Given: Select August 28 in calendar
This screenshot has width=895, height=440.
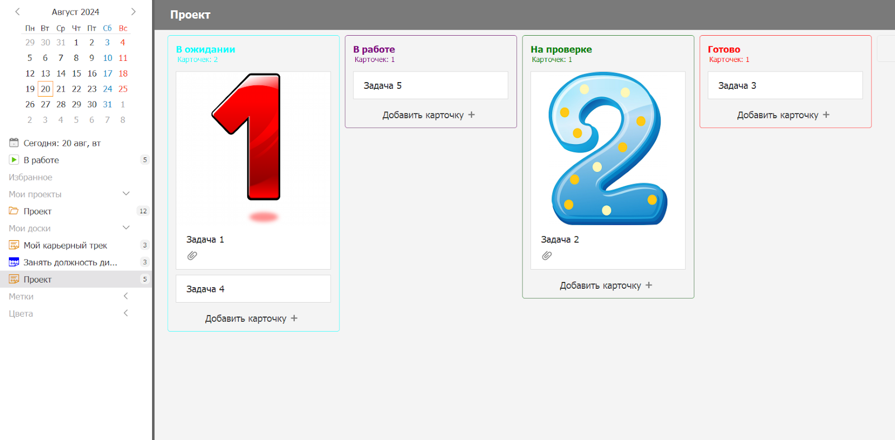Looking at the screenshot, I should coord(61,104).
